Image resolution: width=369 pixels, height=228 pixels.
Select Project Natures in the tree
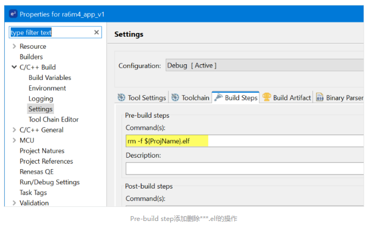pos(42,151)
